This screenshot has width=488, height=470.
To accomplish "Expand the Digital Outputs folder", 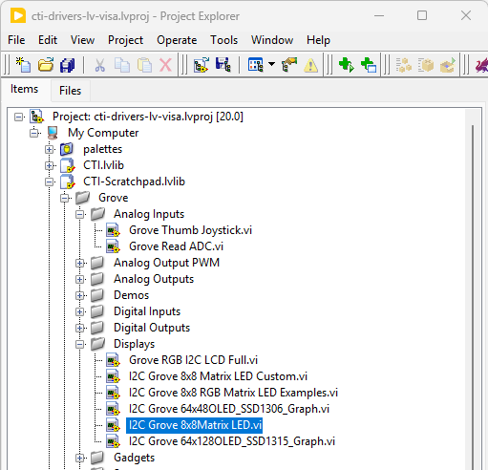I will click(x=80, y=328).
